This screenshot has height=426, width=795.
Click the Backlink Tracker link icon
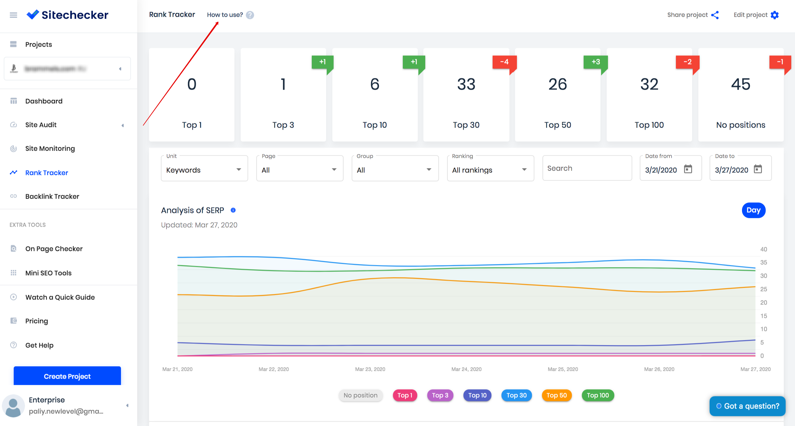point(13,196)
